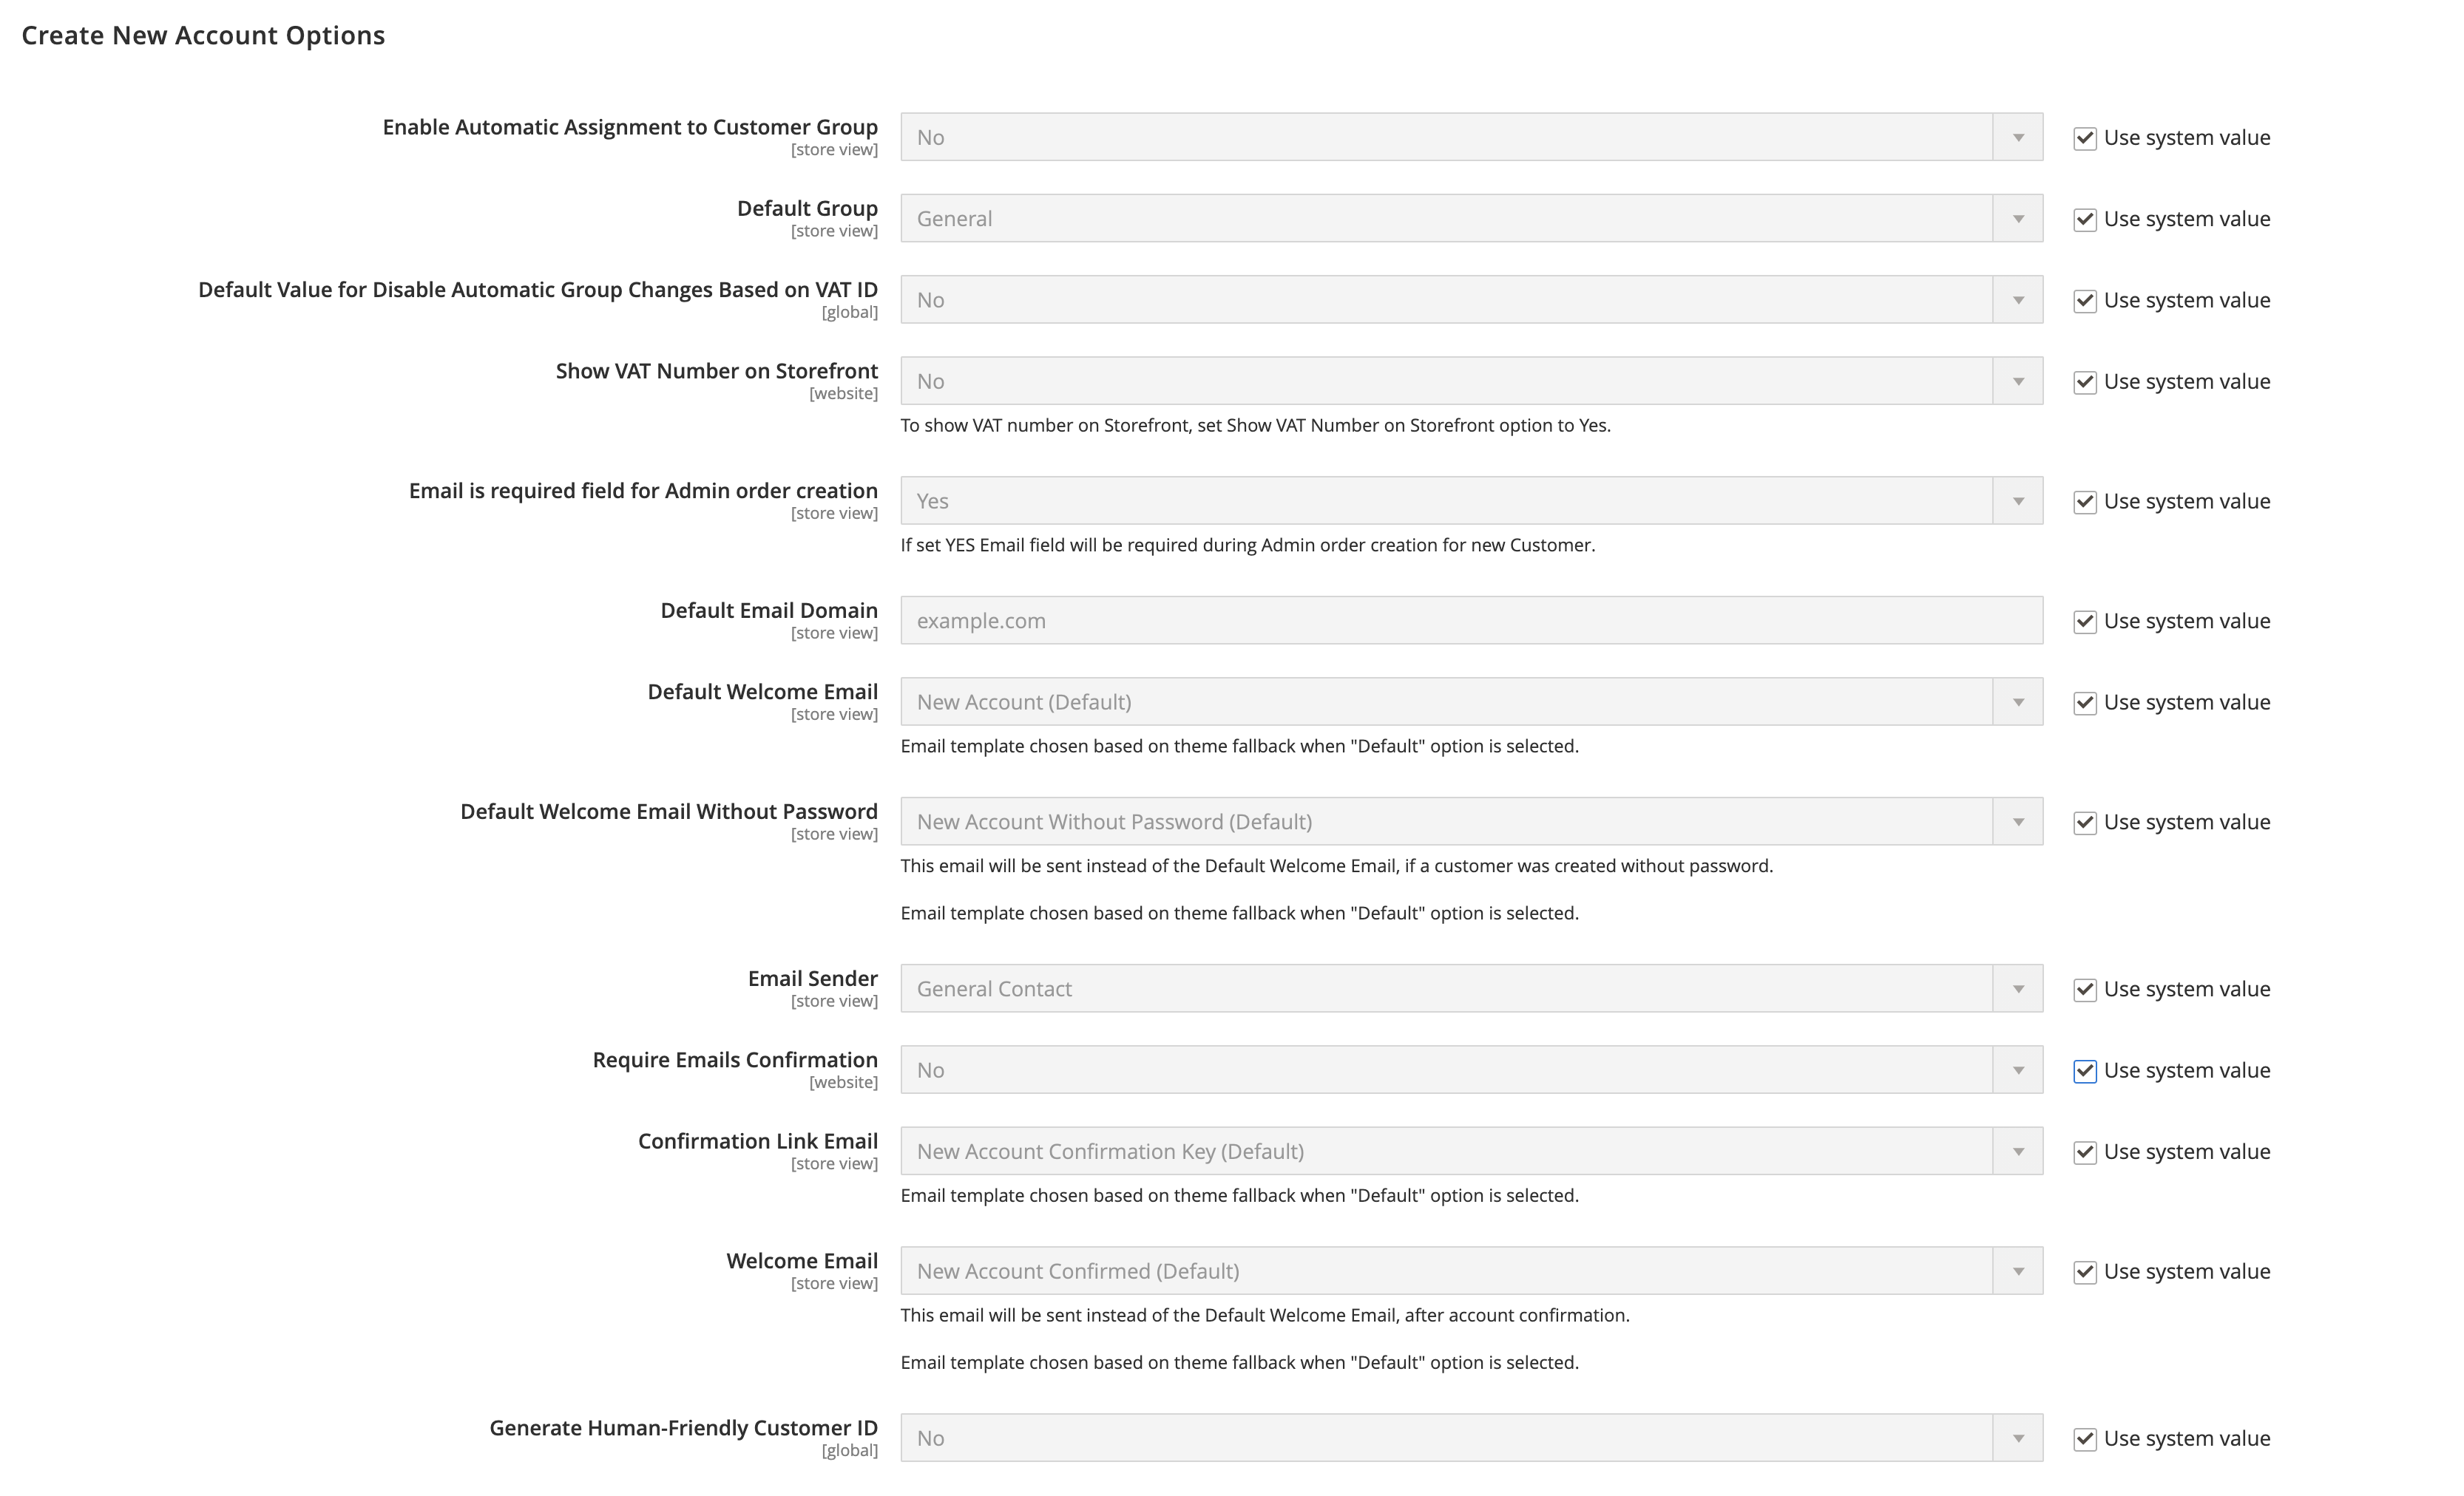The height and width of the screenshot is (1496, 2464).
Task: Expand the Generate Human-Friendly Customer ID dropdown
Action: point(1471,1438)
